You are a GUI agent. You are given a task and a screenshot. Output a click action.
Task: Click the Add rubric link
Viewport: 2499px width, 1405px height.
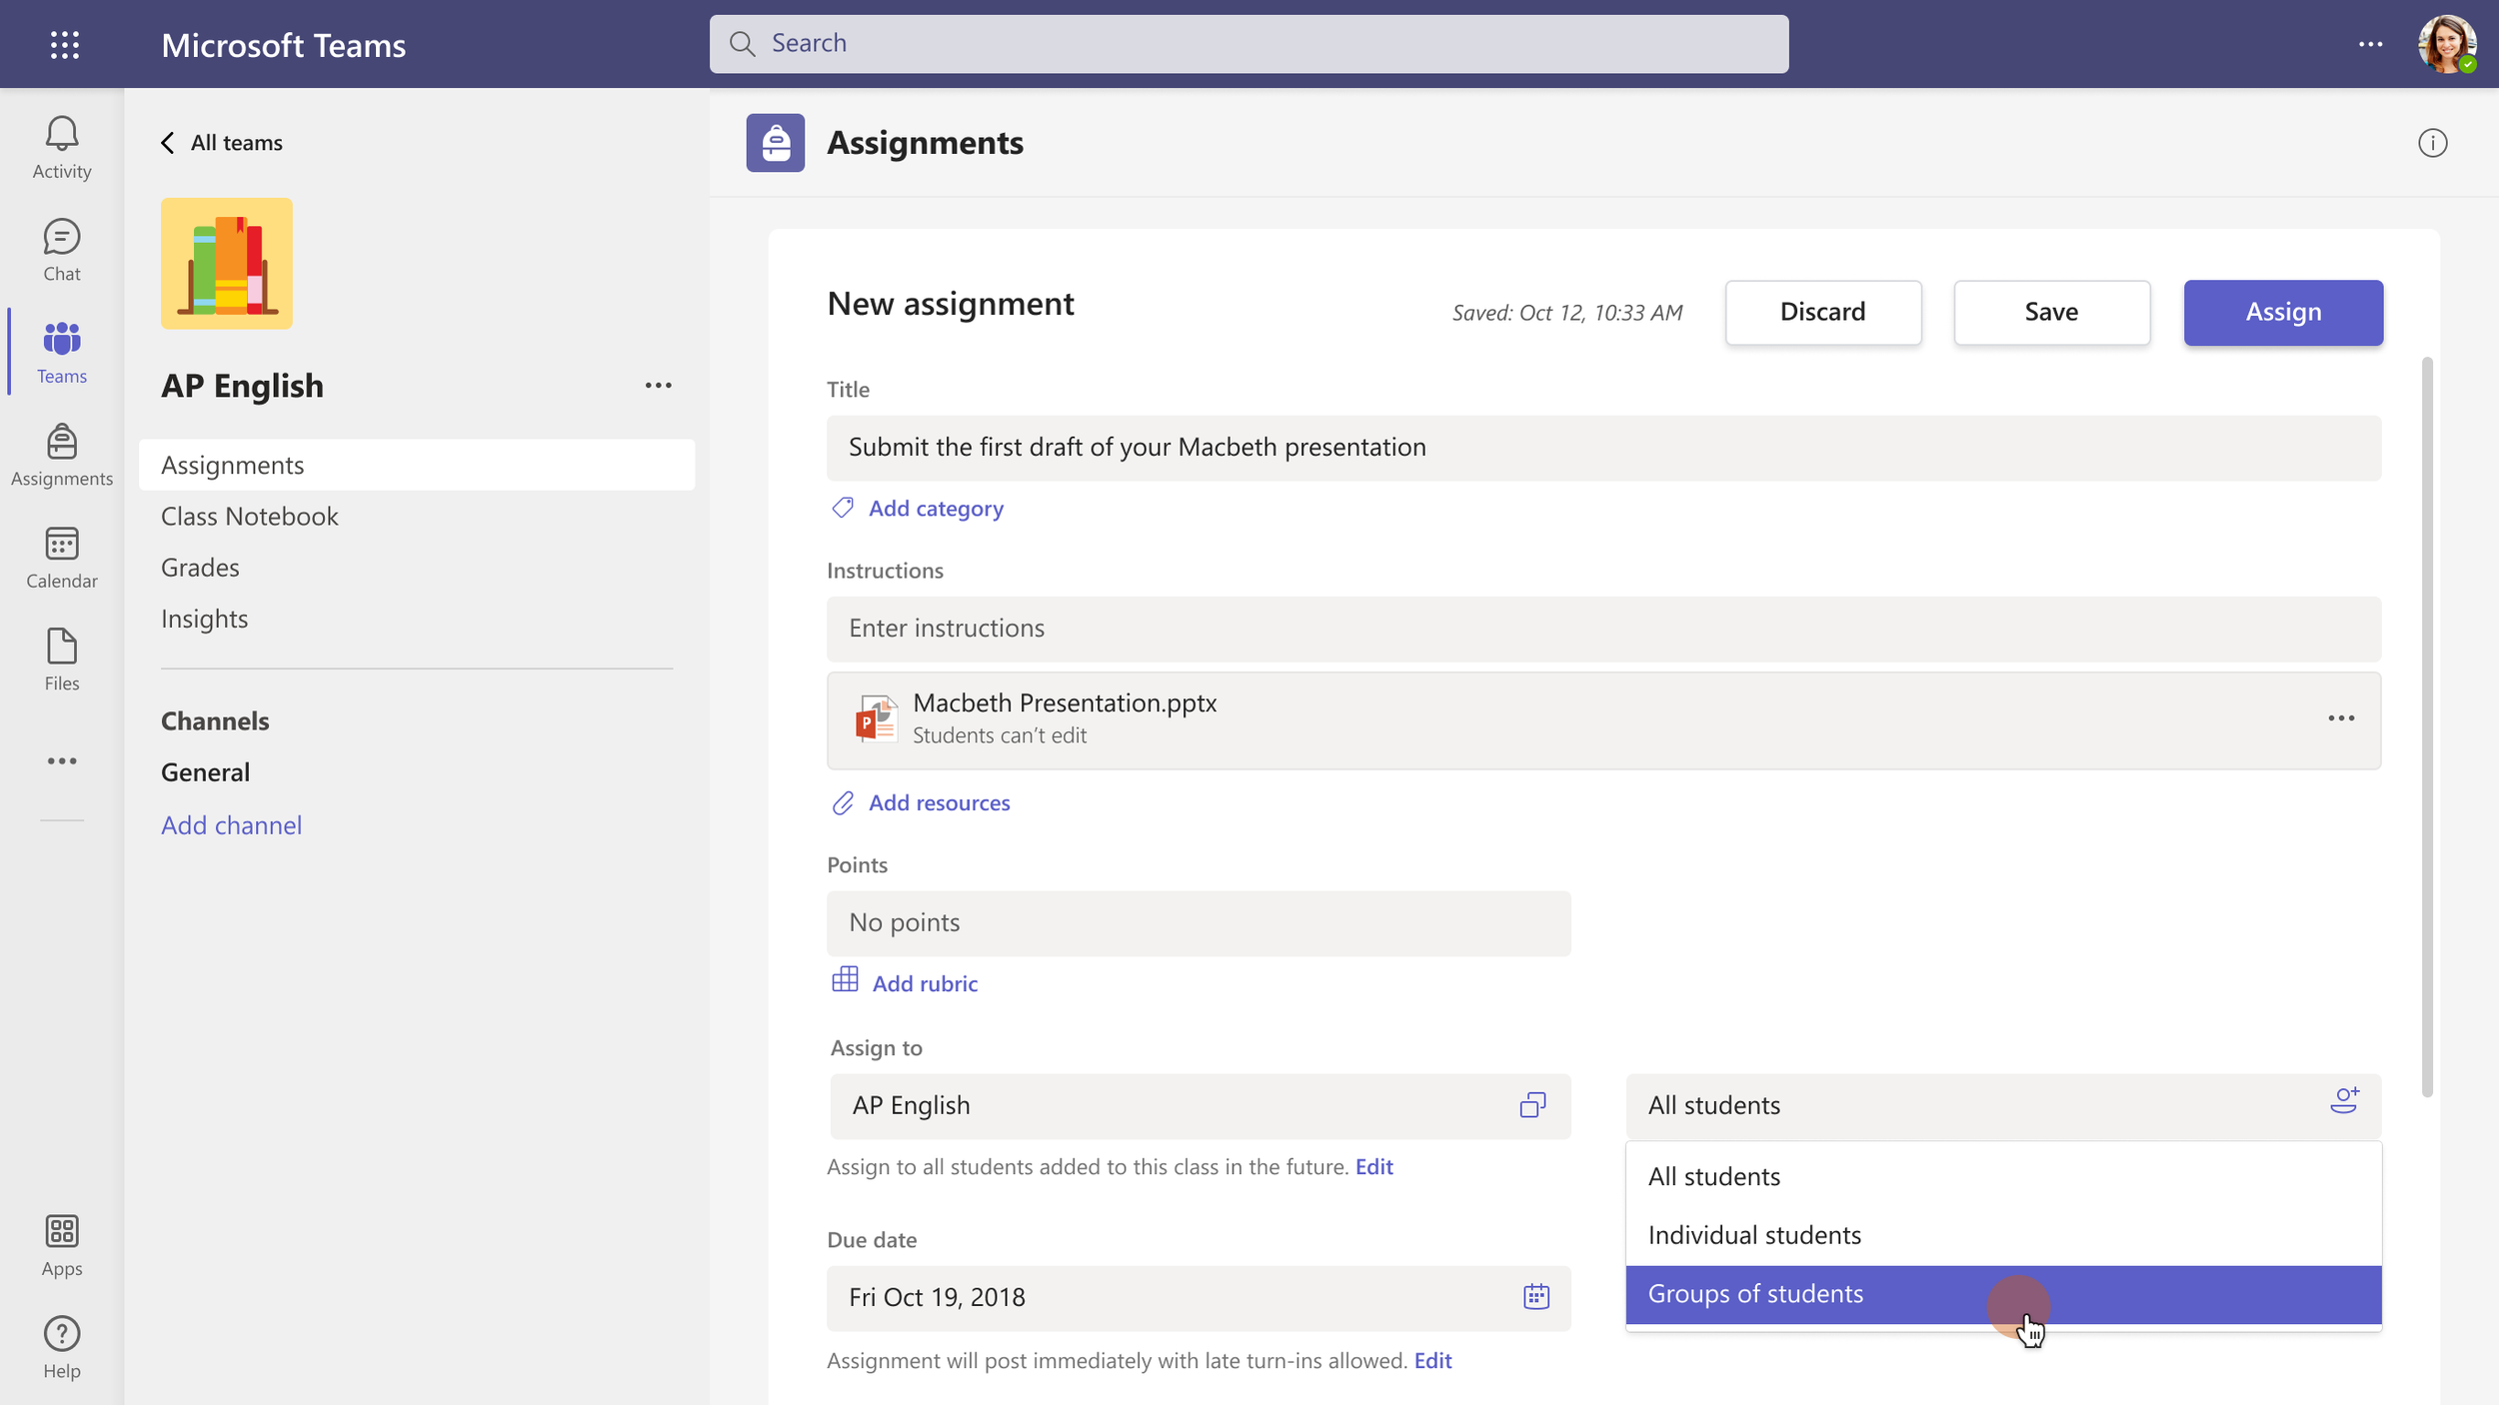point(924,983)
